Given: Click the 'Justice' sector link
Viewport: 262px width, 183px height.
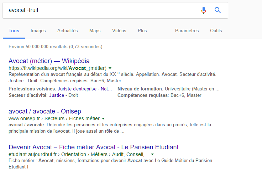Looking at the screenshot, I should [57, 95].
